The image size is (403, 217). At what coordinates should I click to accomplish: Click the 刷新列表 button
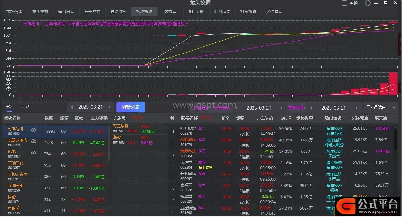(x=131, y=107)
